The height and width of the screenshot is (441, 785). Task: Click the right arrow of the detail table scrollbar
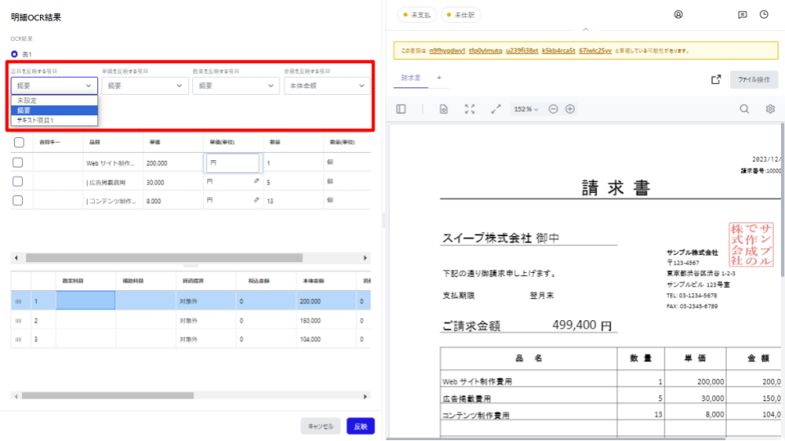(365, 396)
